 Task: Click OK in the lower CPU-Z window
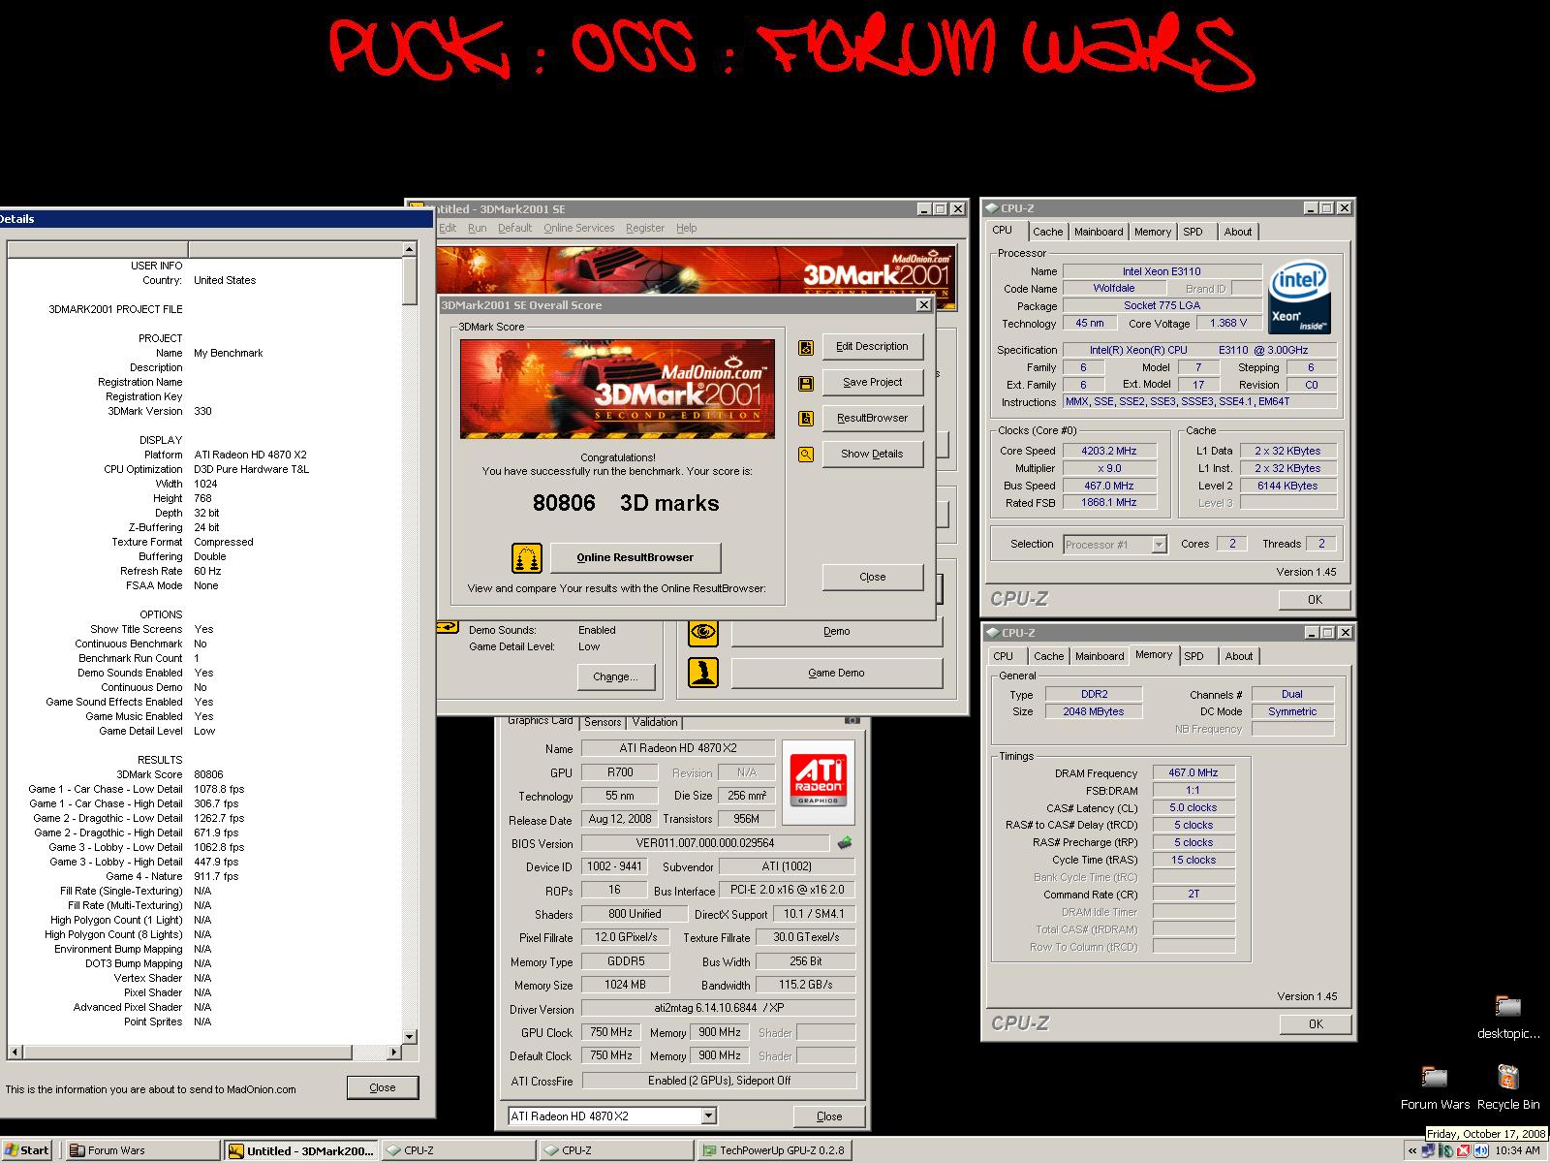click(x=1315, y=1024)
